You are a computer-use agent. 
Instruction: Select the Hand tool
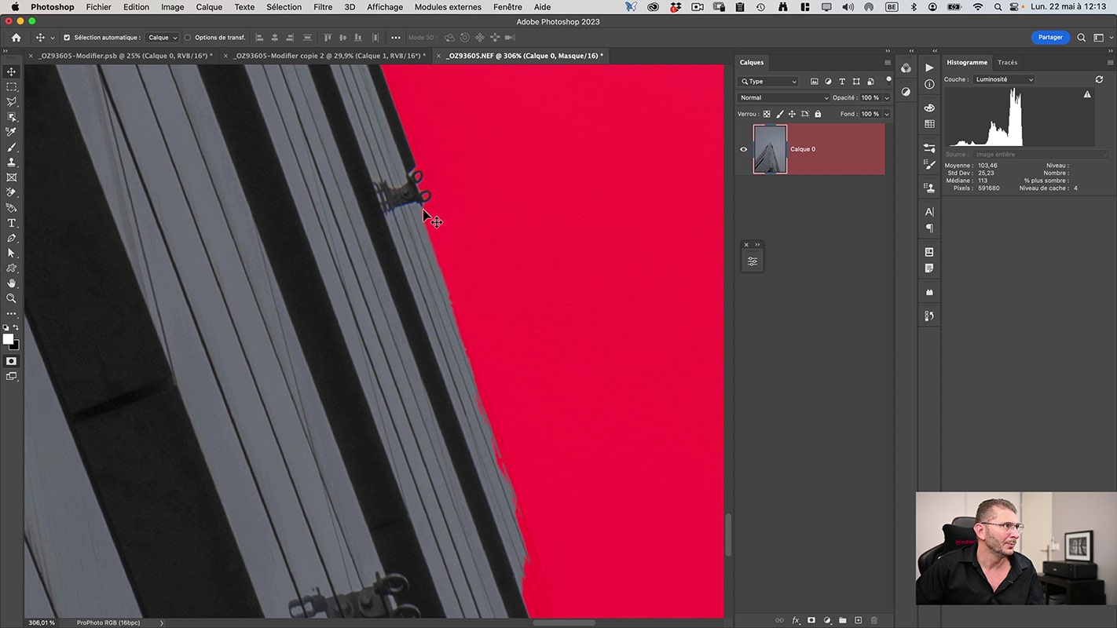coord(11,283)
